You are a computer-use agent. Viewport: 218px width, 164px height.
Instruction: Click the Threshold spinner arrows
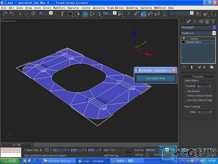pos(210,86)
